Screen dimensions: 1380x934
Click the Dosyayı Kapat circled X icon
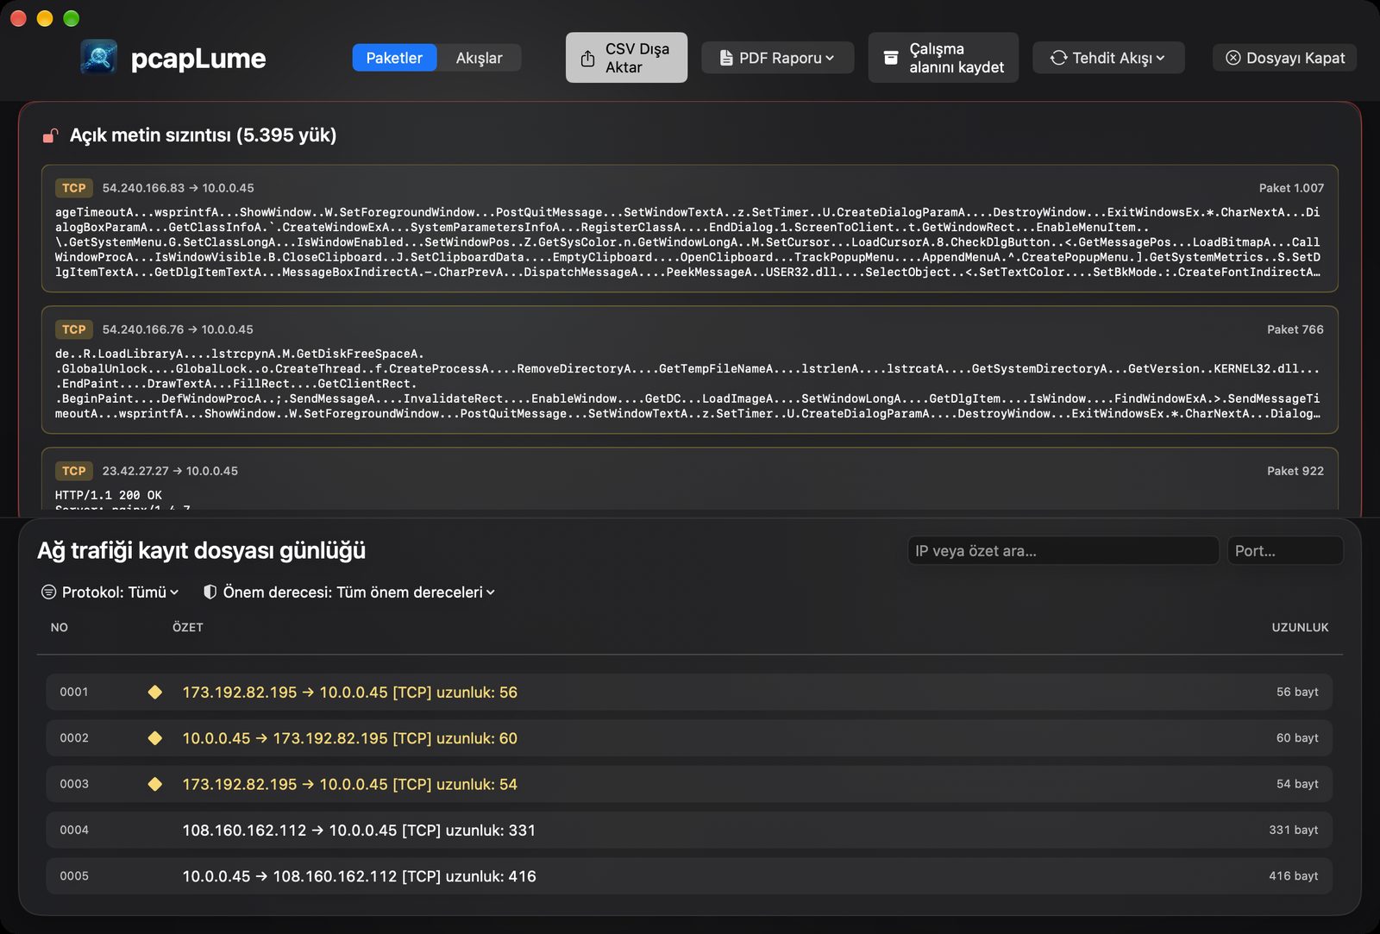[x=1233, y=58]
